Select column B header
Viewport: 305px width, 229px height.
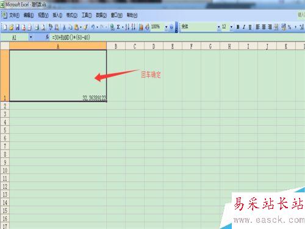pyautogui.click(x=116, y=46)
